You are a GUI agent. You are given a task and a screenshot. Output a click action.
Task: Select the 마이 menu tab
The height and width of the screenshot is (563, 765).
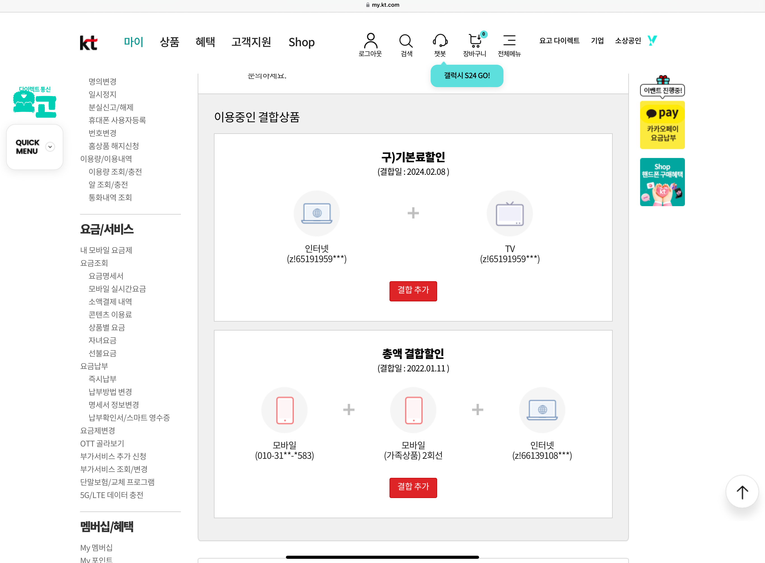(x=133, y=42)
